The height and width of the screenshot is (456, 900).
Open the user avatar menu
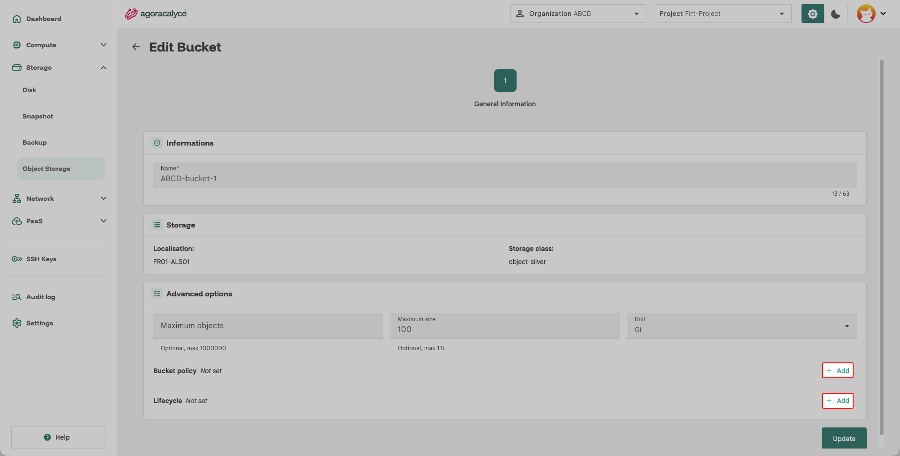click(x=871, y=14)
